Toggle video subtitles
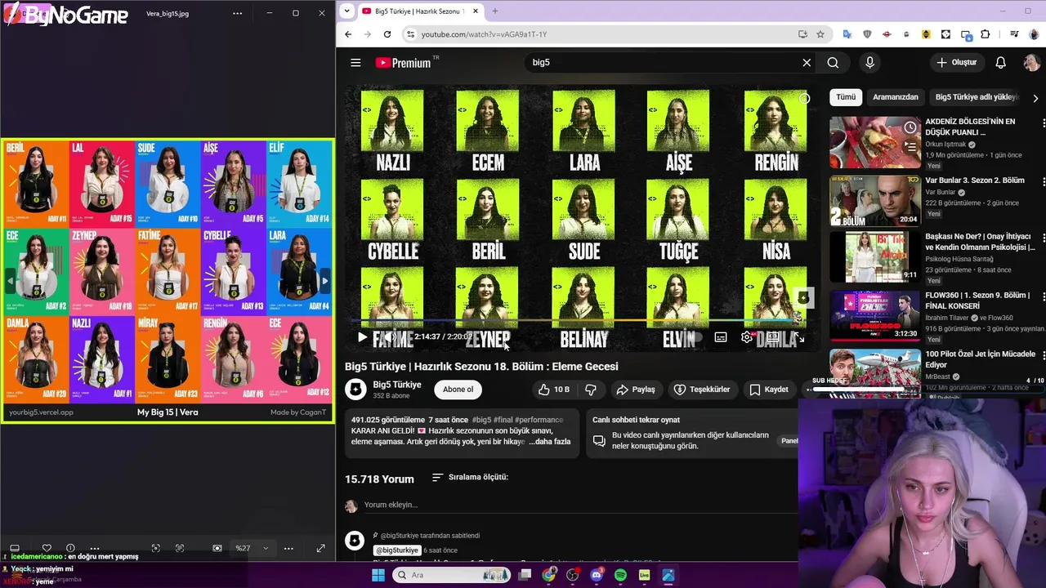Viewport: 1046px width, 588px height. pos(721,336)
